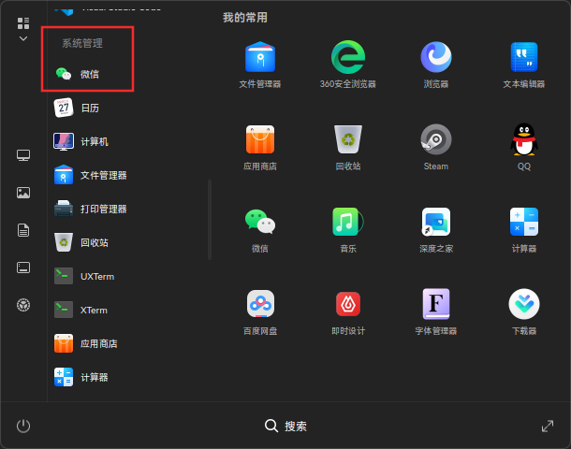Open 字体管理器 app

click(x=436, y=311)
